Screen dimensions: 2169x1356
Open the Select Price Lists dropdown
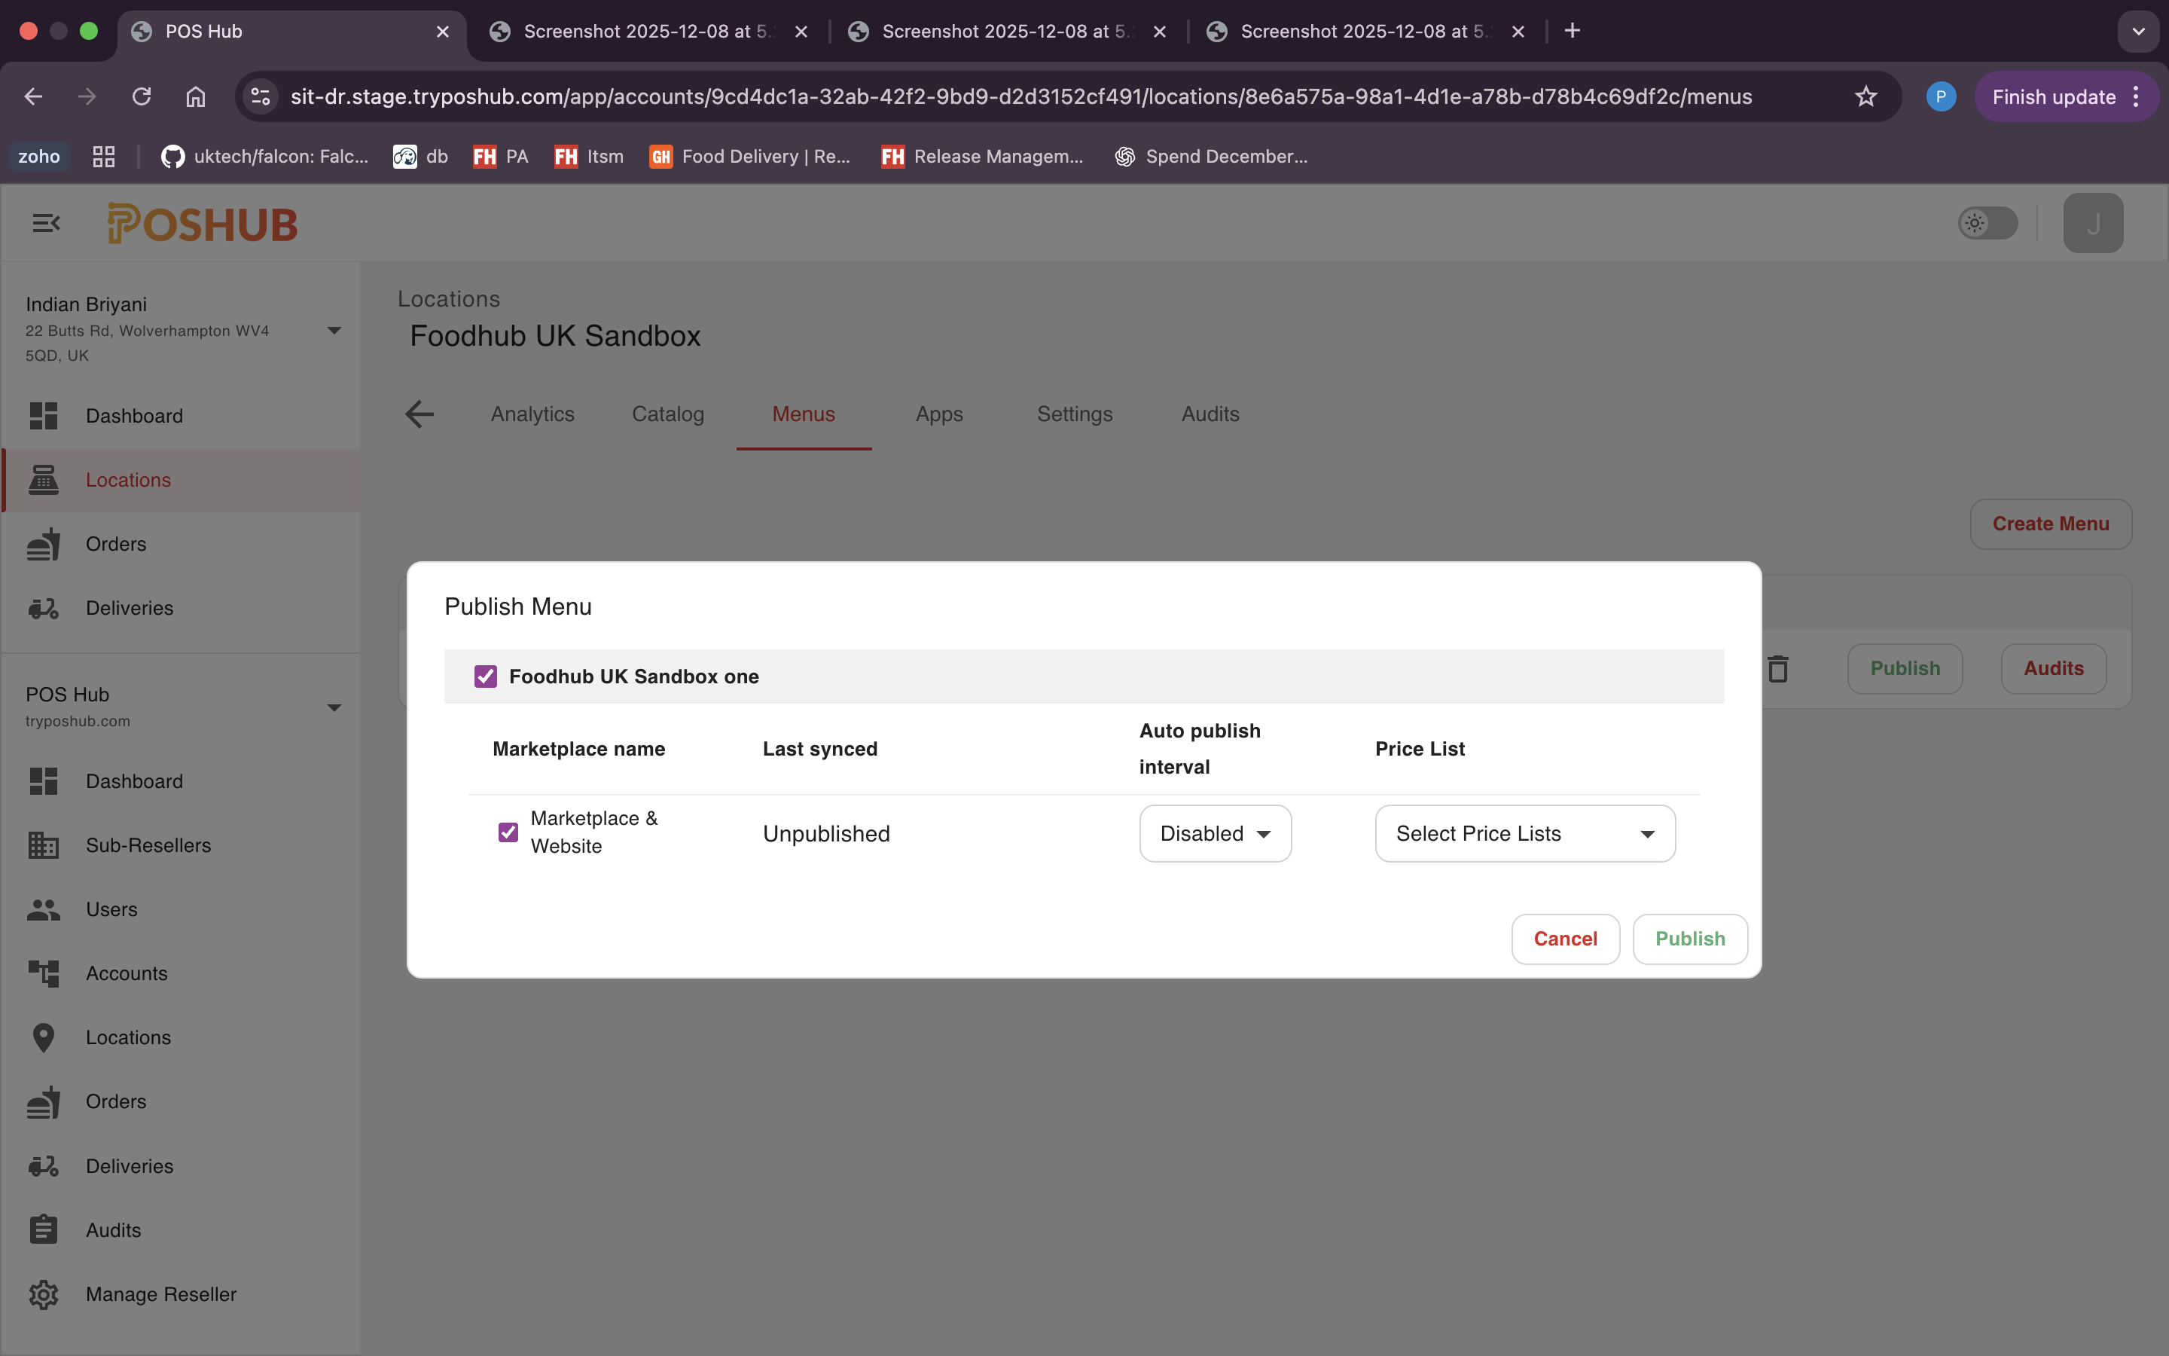(x=1524, y=833)
